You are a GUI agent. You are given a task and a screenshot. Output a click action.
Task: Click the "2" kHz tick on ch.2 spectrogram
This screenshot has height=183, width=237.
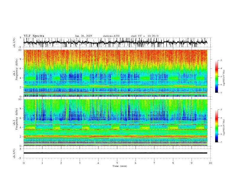pos(21,137)
